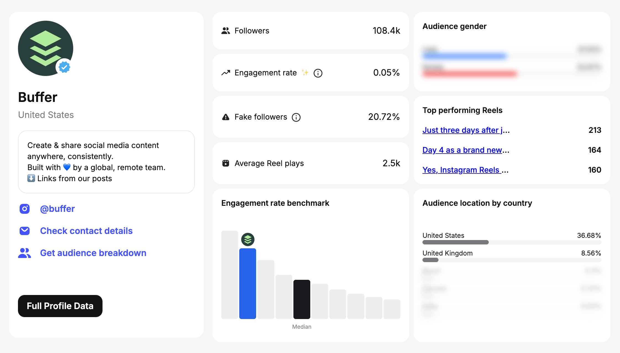
Task: Click the fake followers warning icon
Action: point(225,117)
